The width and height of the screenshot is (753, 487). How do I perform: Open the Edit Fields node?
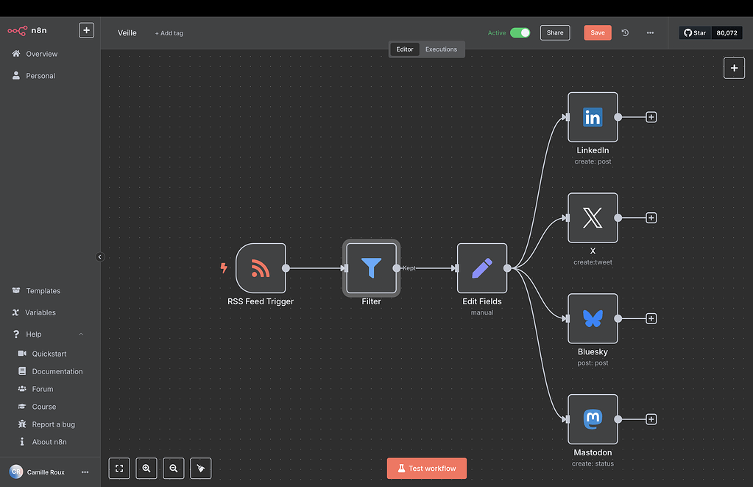(482, 268)
